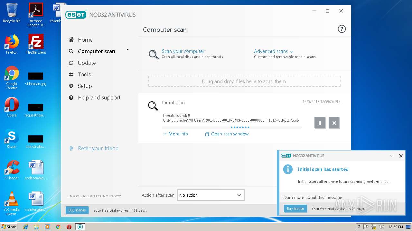
Task: Select maintenanc... Word document on desktop
Action: click(x=36, y=201)
